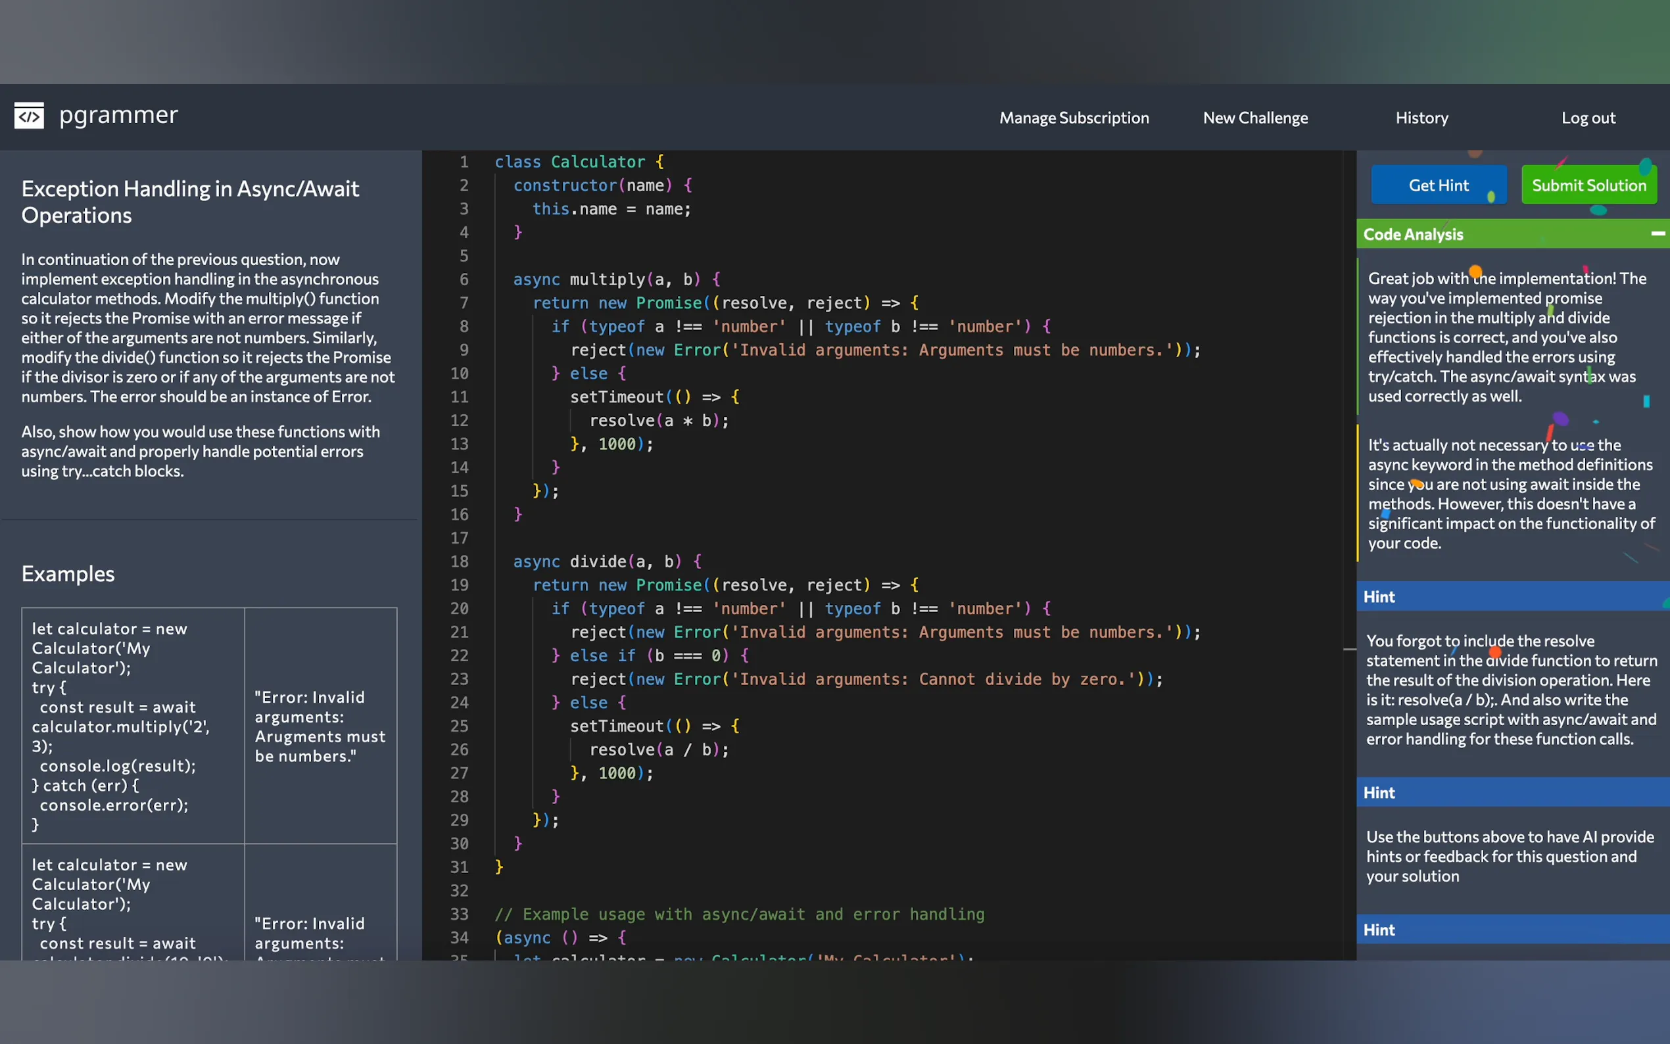Click line number 1 in editor gutter
Image resolution: width=1670 pixels, height=1044 pixels.
pyautogui.click(x=464, y=162)
